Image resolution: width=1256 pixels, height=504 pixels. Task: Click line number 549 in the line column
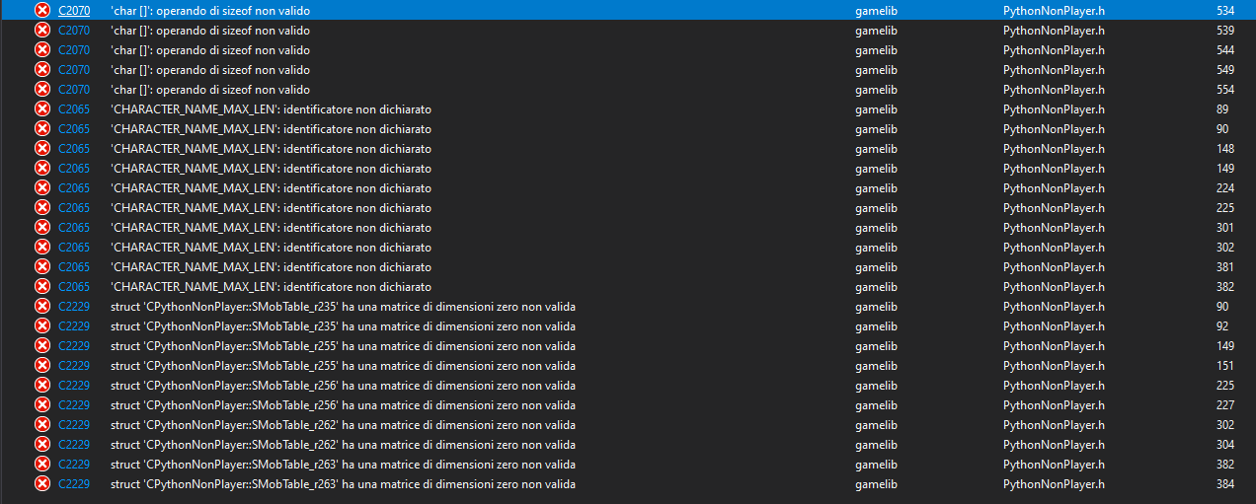(1225, 69)
